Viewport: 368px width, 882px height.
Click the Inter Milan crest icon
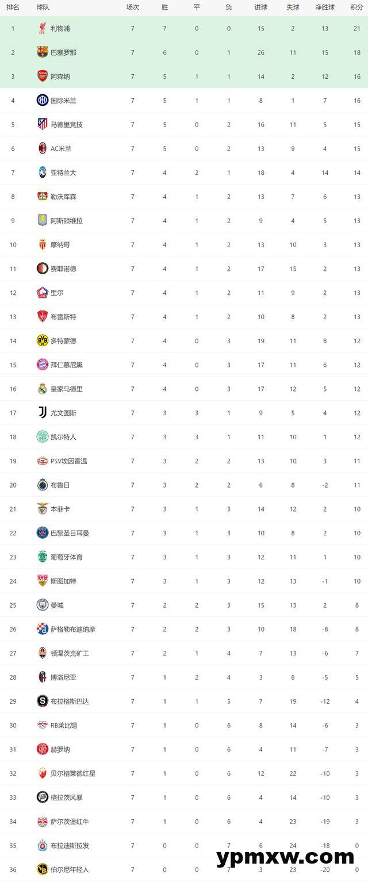coord(43,101)
